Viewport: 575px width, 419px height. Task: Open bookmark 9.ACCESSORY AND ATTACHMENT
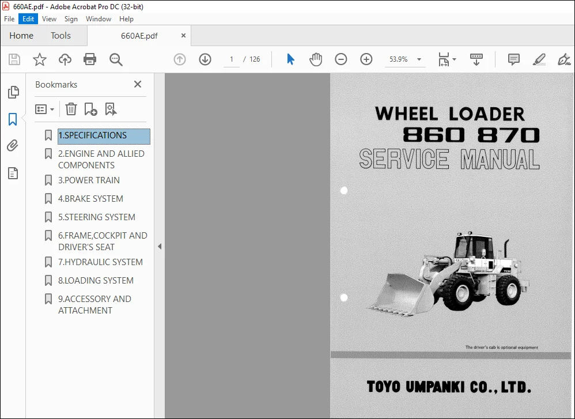(94, 304)
